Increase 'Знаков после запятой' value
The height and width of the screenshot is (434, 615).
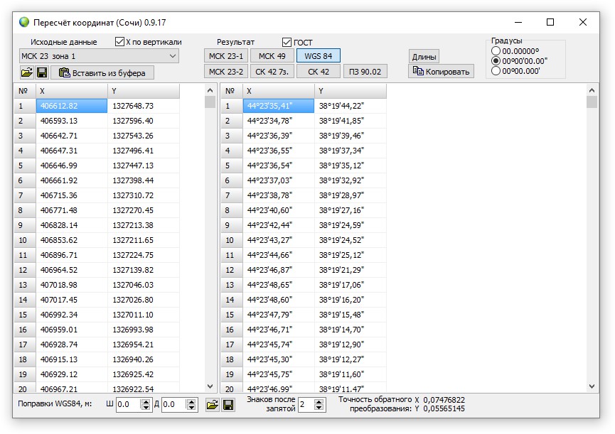pos(319,401)
